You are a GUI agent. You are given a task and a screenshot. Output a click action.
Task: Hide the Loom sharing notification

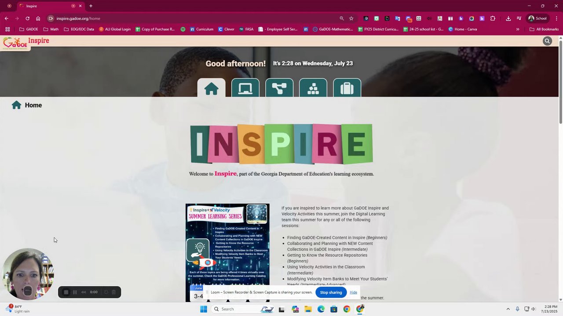(353, 292)
